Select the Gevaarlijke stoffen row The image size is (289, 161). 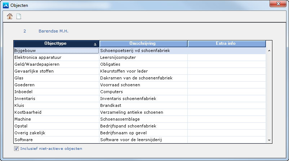click(x=140, y=71)
